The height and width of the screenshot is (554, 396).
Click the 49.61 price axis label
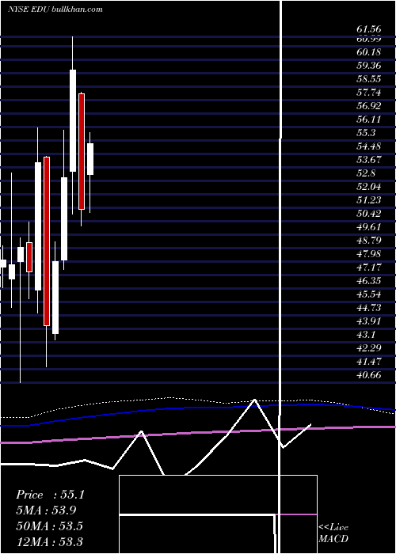368,227
